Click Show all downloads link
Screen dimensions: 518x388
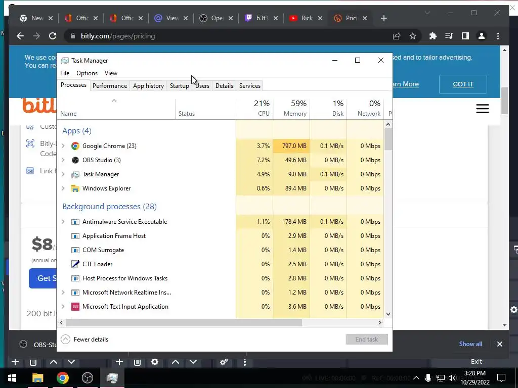click(470, 344)
